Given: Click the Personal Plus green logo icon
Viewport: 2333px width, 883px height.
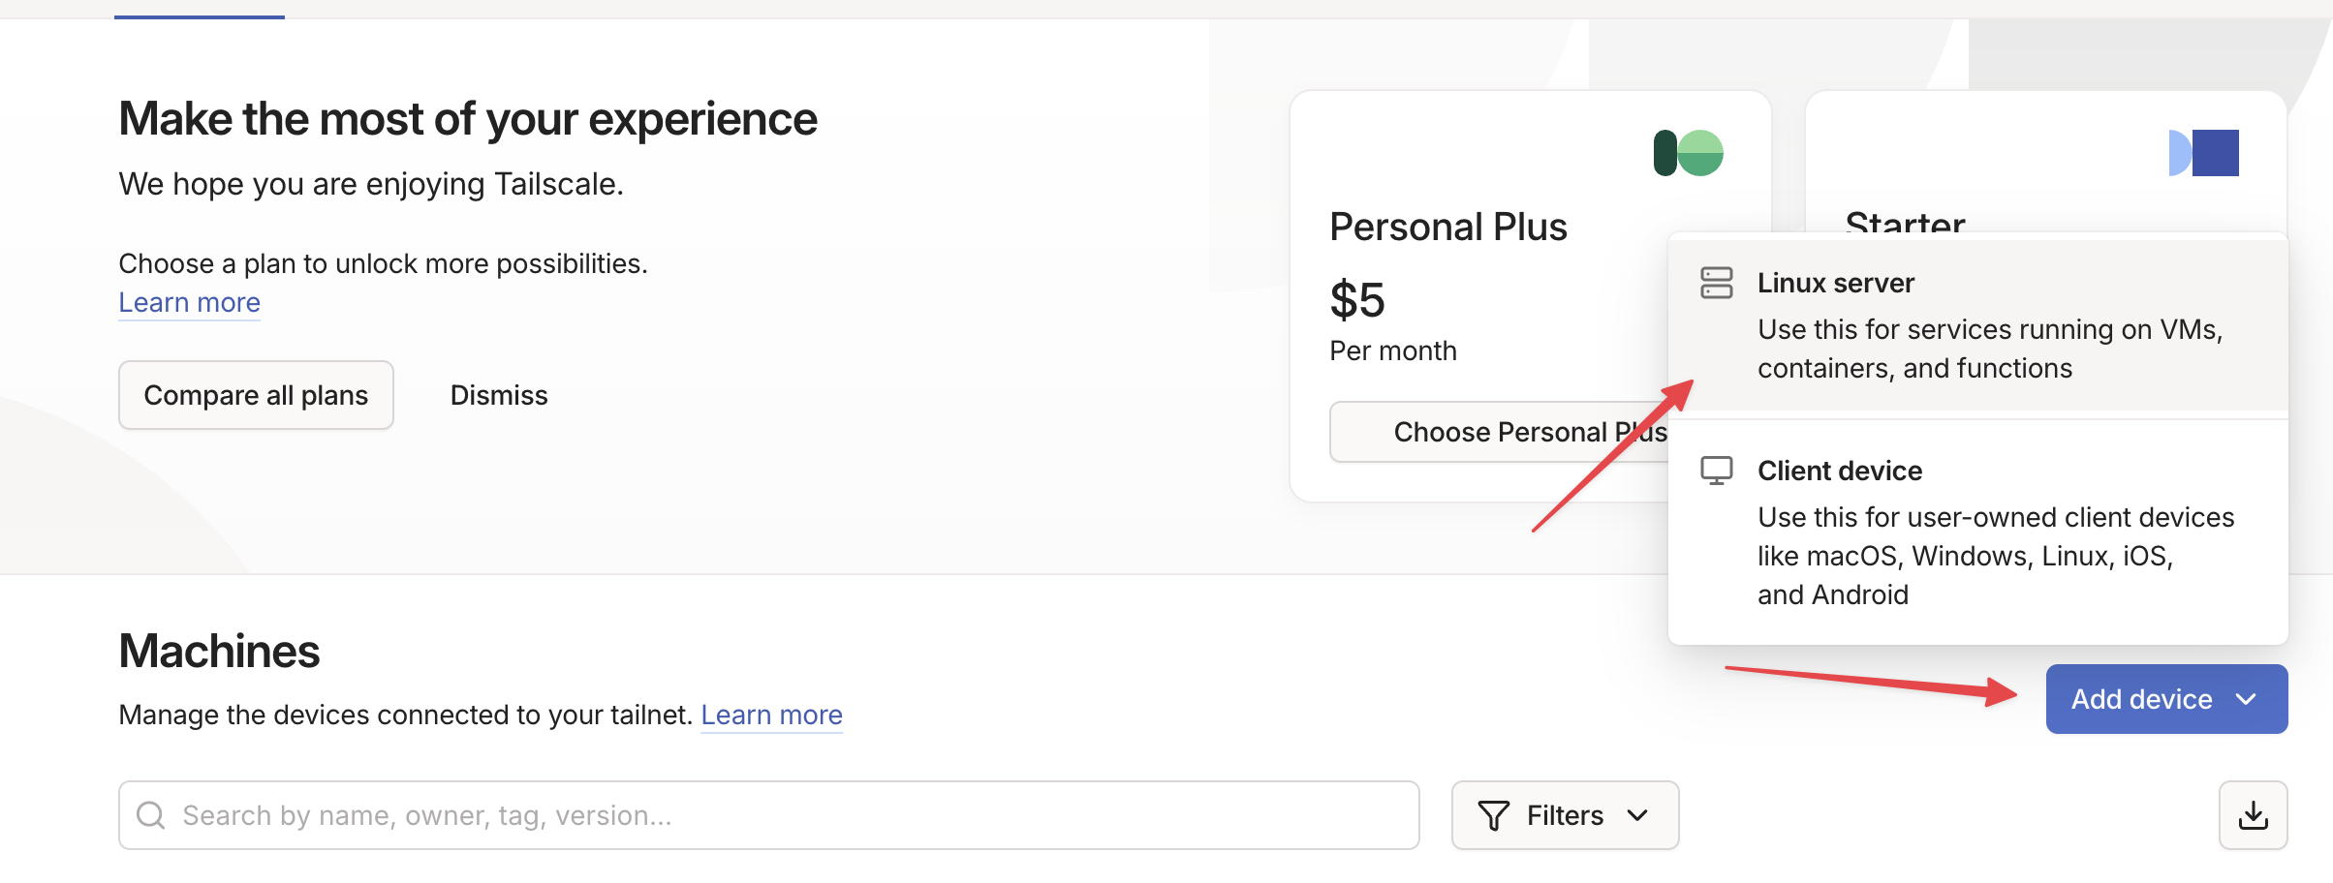Looking at the screenshot, I should click(x=1688, y=153).
